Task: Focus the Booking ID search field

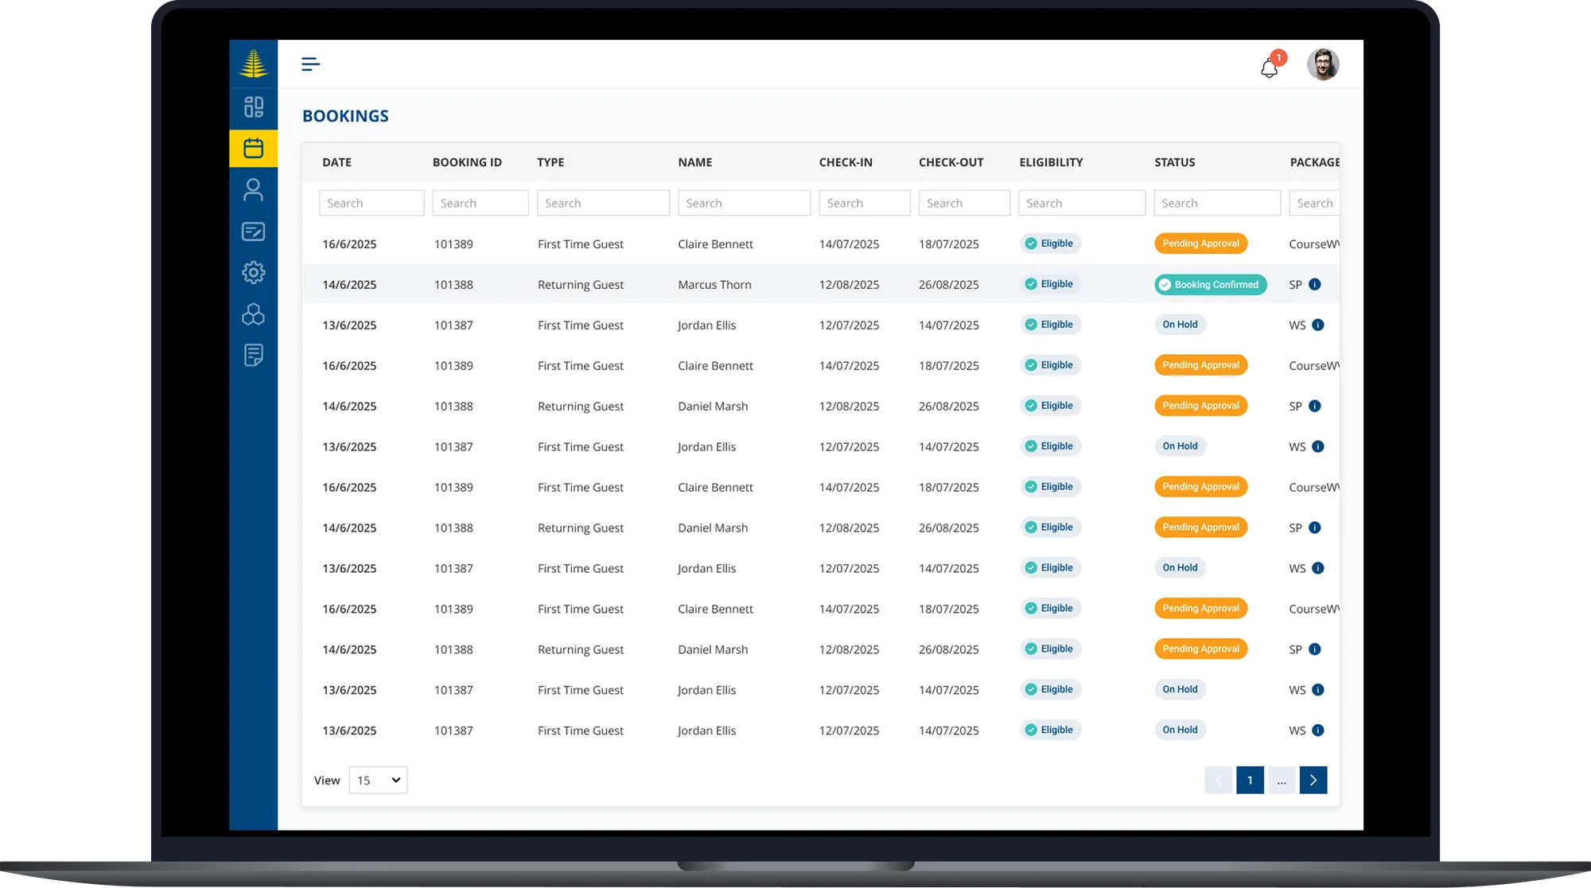Action: click(480, 203)
